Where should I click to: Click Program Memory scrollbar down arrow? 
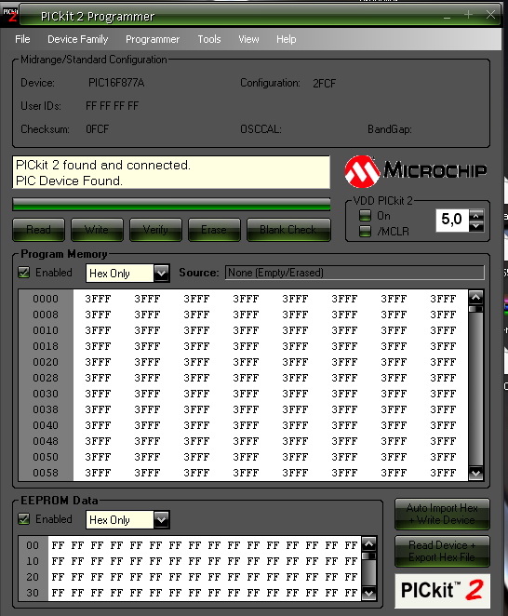(x=475, y=473)
